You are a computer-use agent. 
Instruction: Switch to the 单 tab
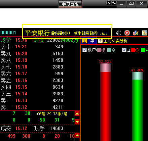[92, 41]
